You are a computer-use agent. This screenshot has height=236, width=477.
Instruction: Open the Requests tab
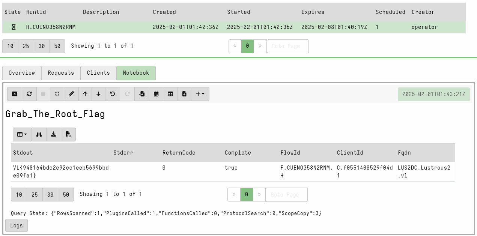pyautogui.click(x=61, y=73)
